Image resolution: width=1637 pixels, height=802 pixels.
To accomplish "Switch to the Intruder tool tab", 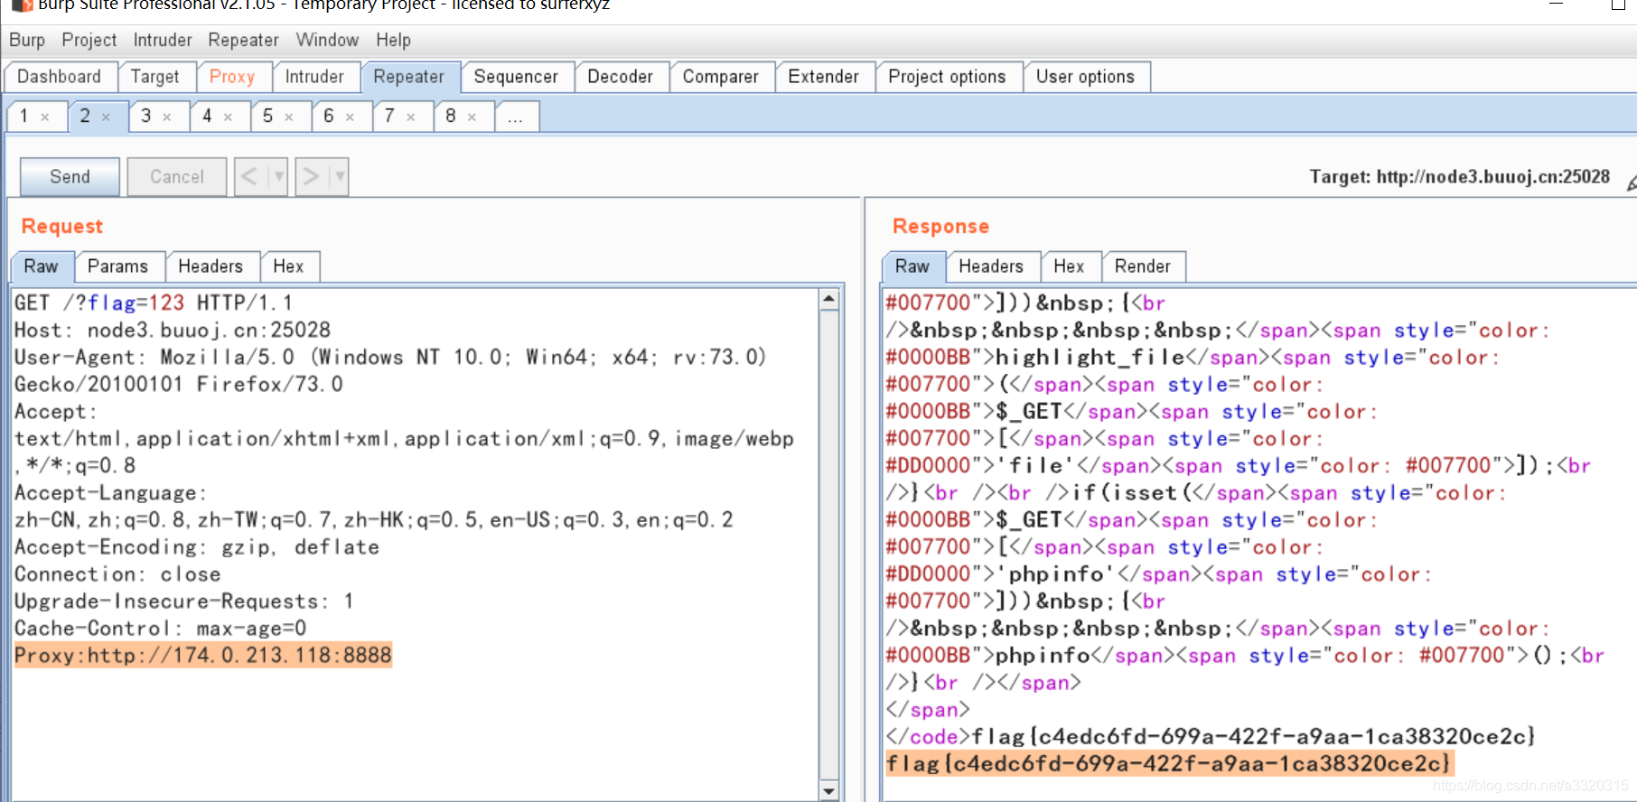I will coord(314,77).
